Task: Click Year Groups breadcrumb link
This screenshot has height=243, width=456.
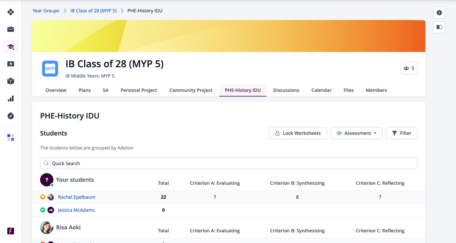Action: (46, 11)
